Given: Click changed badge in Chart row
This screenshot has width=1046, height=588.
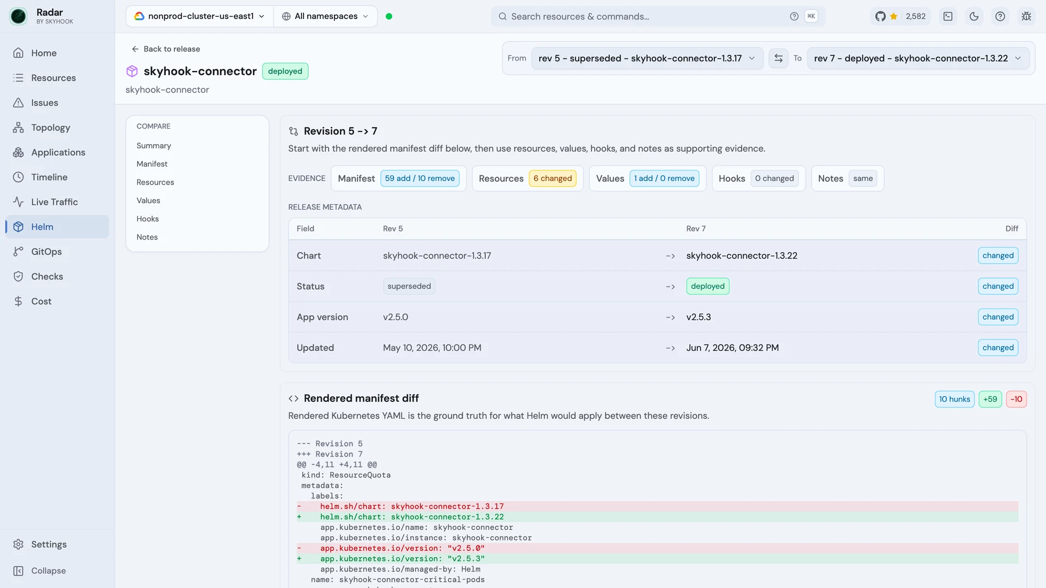Looking at the screenshot, I should pos(998,256).
